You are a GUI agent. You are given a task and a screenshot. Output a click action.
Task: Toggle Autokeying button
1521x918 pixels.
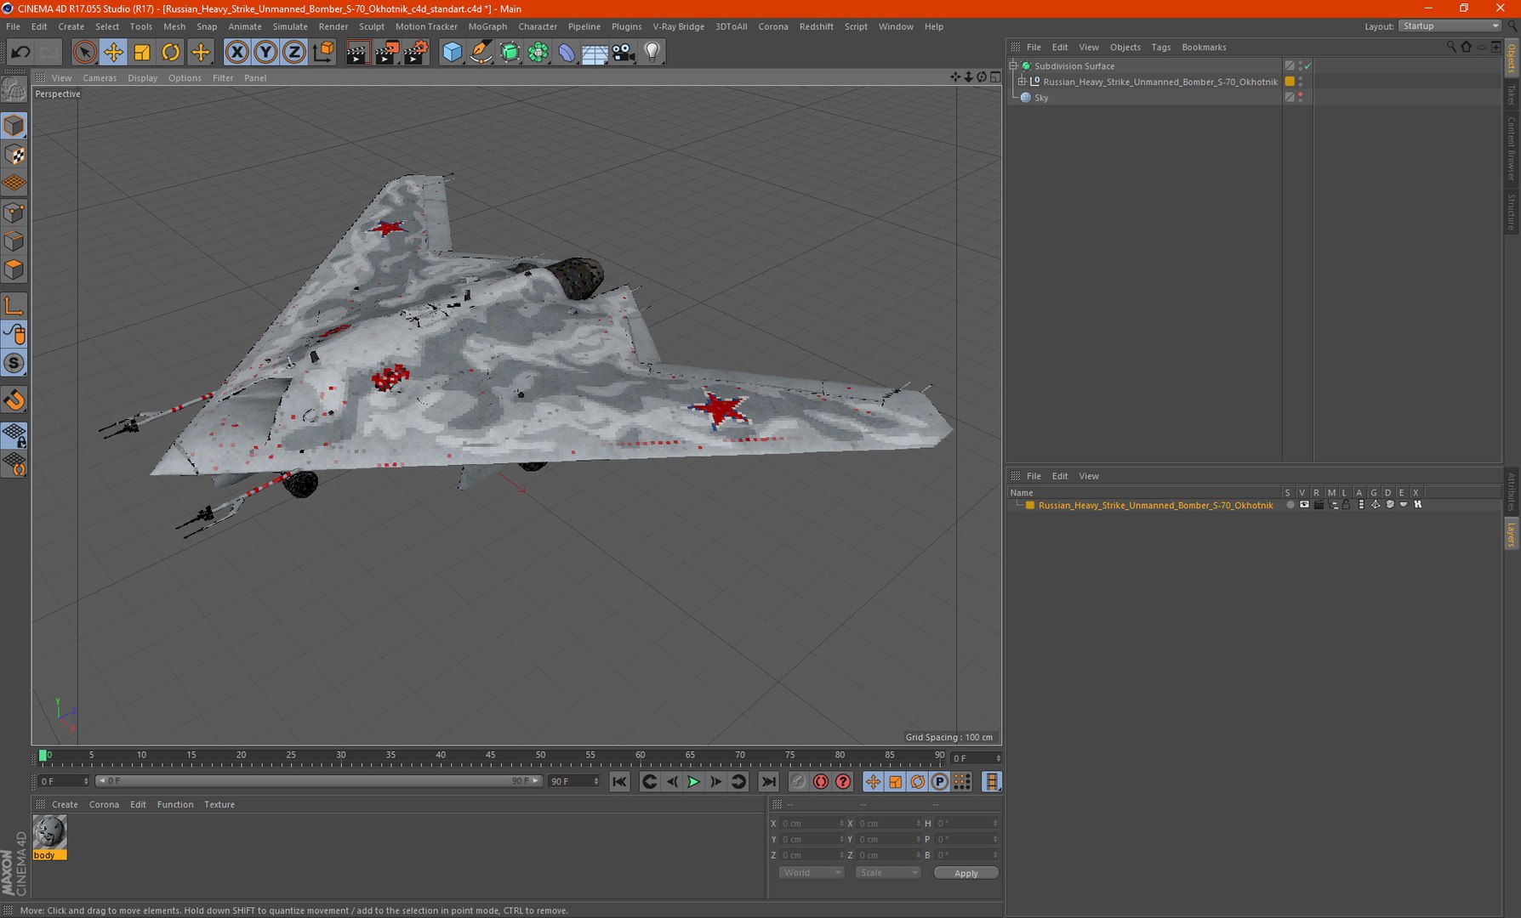pos(820,782)
